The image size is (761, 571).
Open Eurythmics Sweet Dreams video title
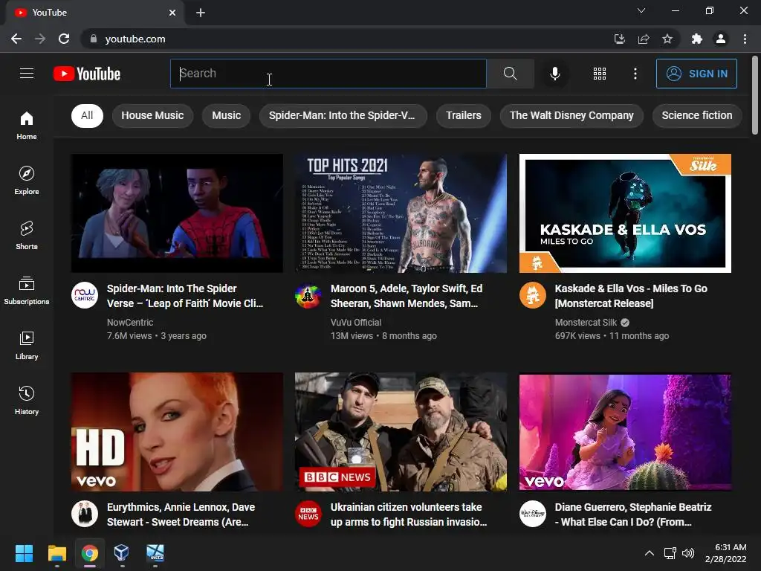pyautogui.click(x=181, y=514)
